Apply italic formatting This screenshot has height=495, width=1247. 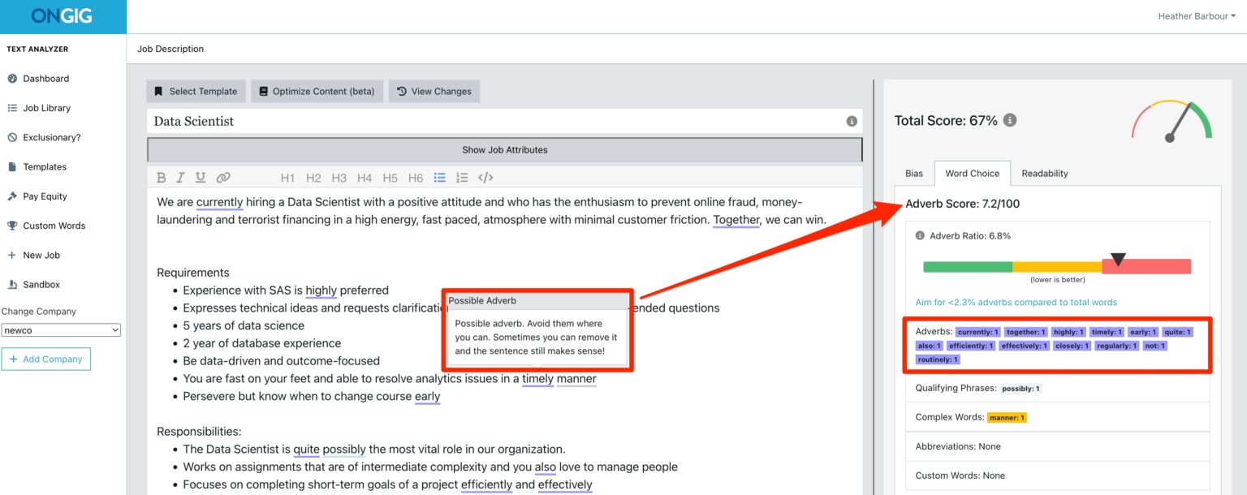point(180,177)
